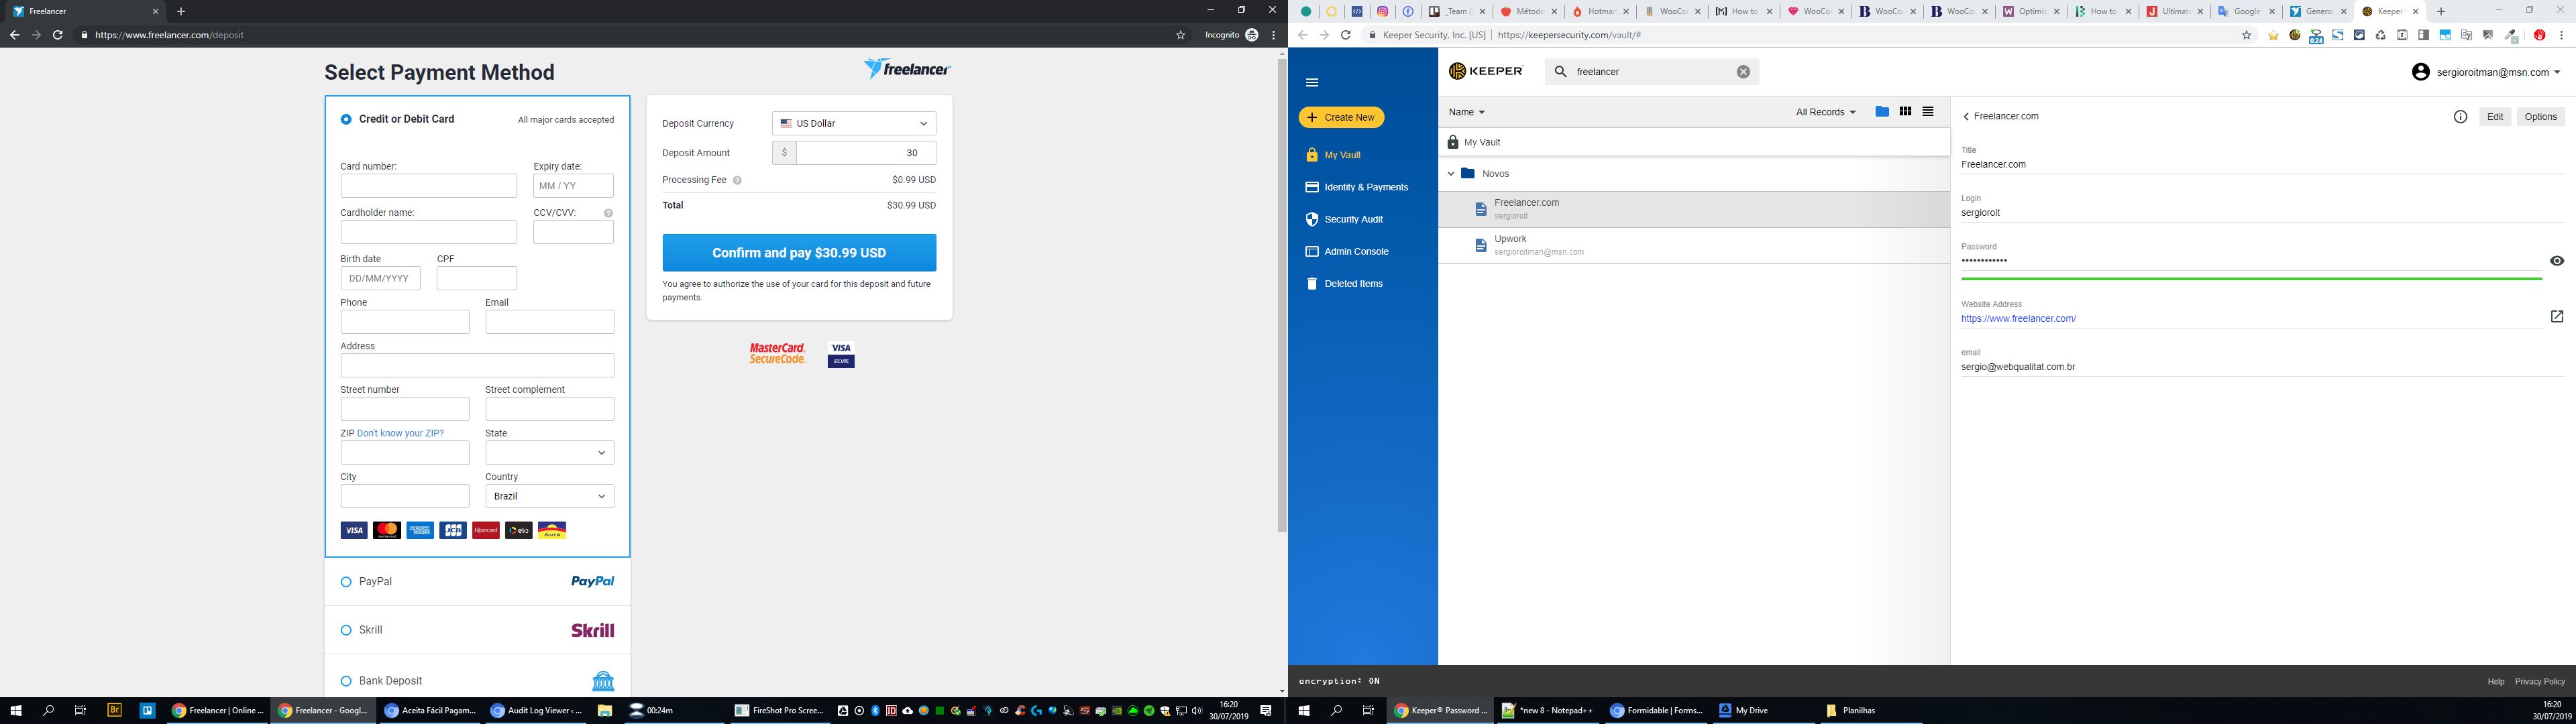Viewport: 2576px width, 724px height.
Task: Reveal password with the eye icon
Action: (2557, 261)
